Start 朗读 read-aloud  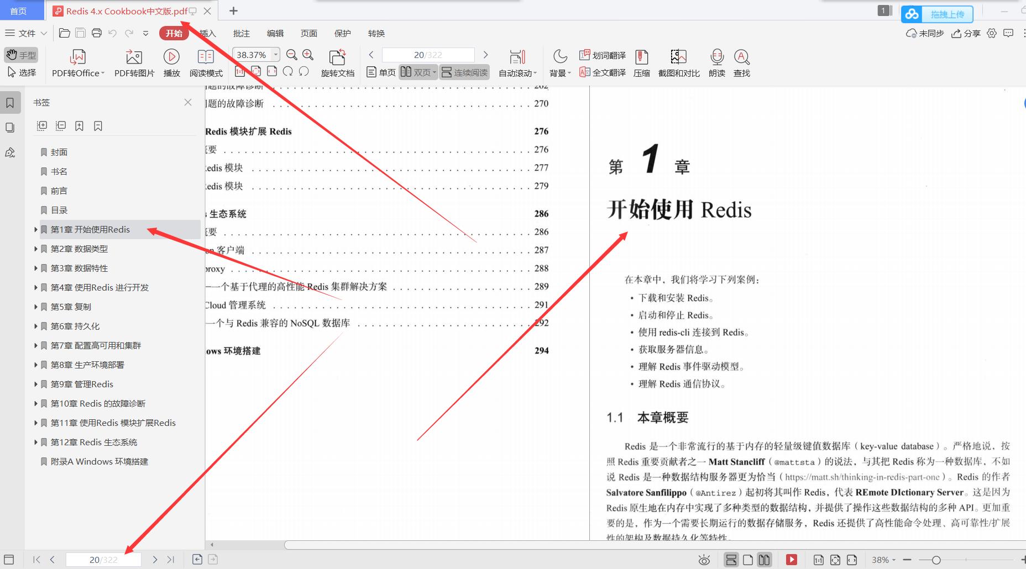(x=716, y=63)
